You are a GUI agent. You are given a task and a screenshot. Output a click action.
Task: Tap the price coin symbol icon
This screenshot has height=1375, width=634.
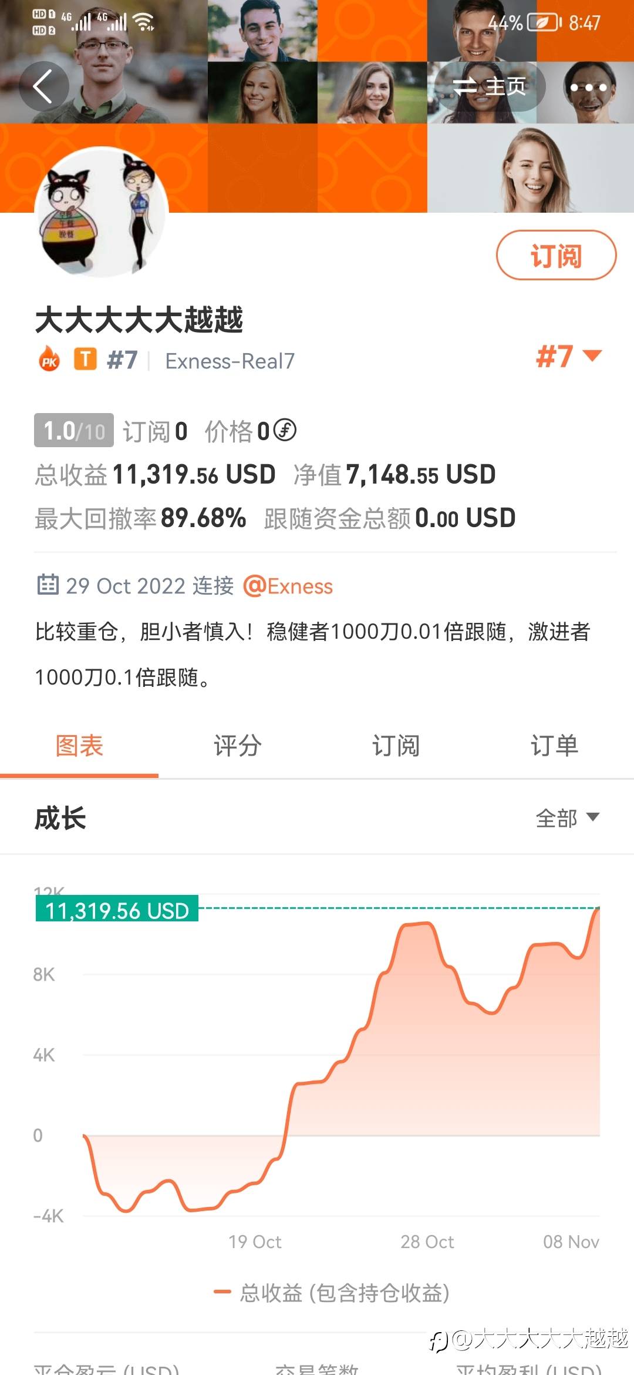[285, 431]
